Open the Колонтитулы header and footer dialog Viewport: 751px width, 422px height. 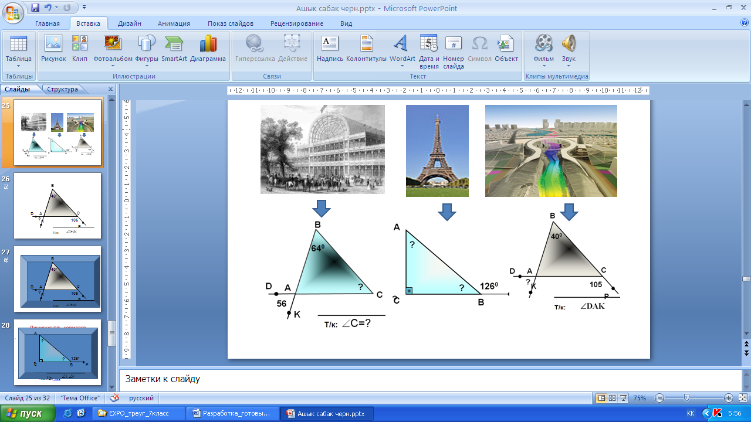pos(366,49)
